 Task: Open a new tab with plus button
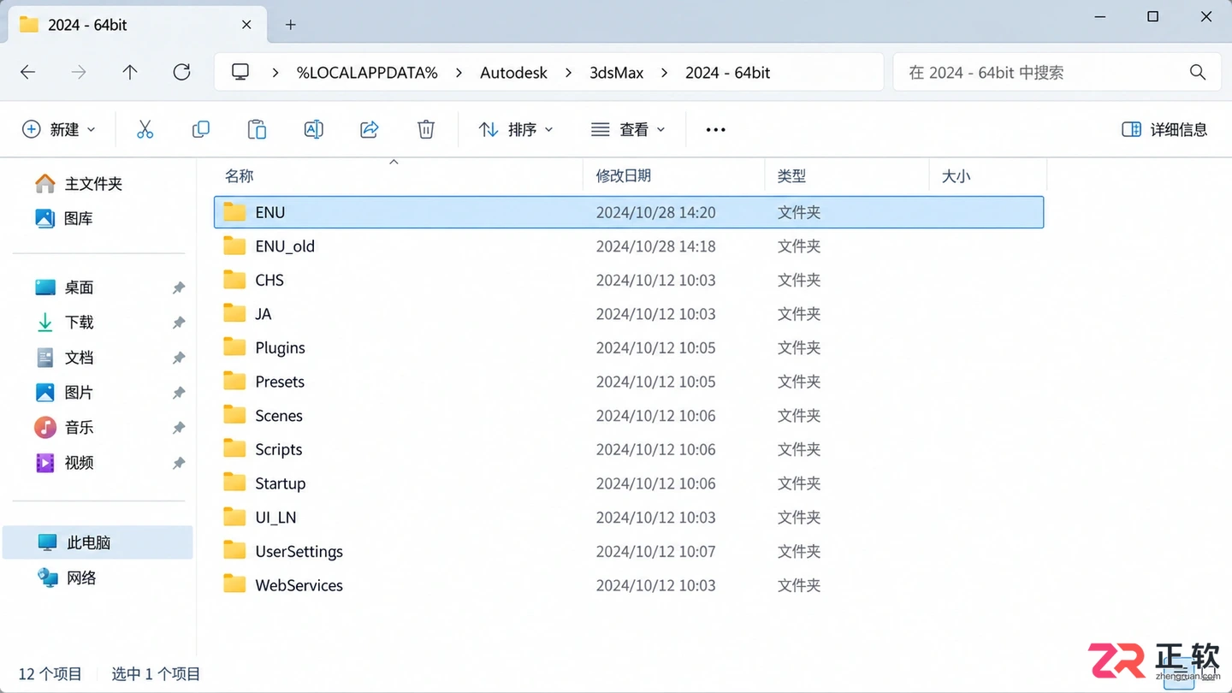(291, 25)
